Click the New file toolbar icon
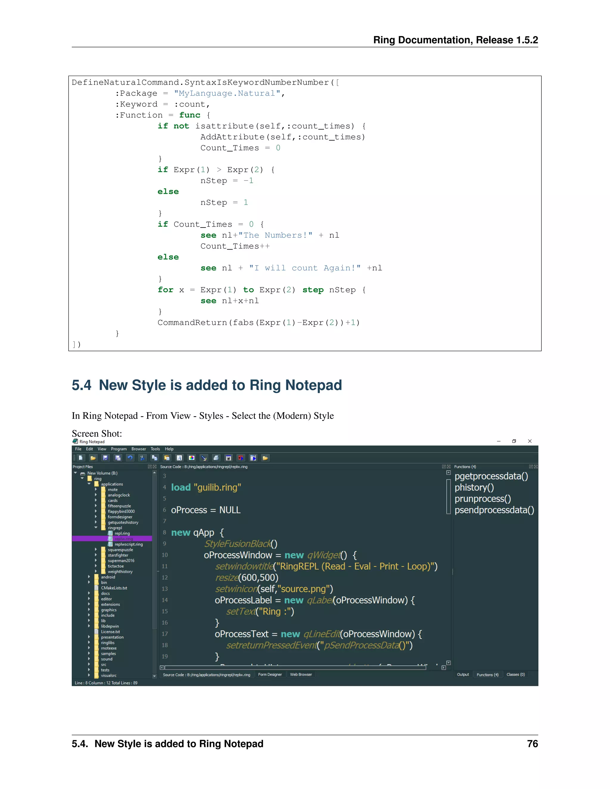The image size is (610, 789). tap(81, 458)
